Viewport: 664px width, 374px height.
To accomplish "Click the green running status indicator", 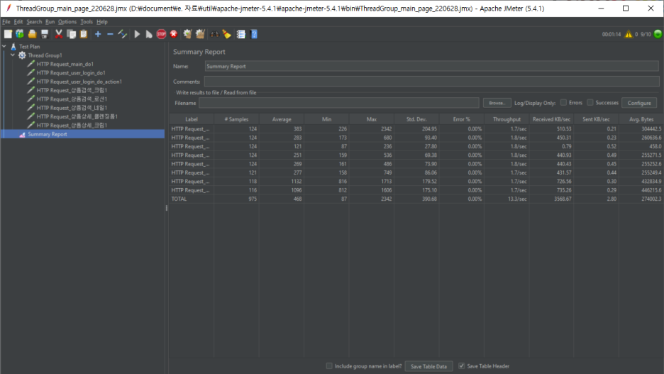I will pos(658,34).
